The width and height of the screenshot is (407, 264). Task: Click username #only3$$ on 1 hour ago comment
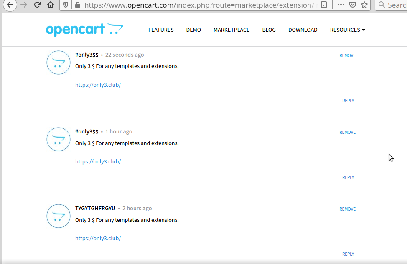pos(86,132)
